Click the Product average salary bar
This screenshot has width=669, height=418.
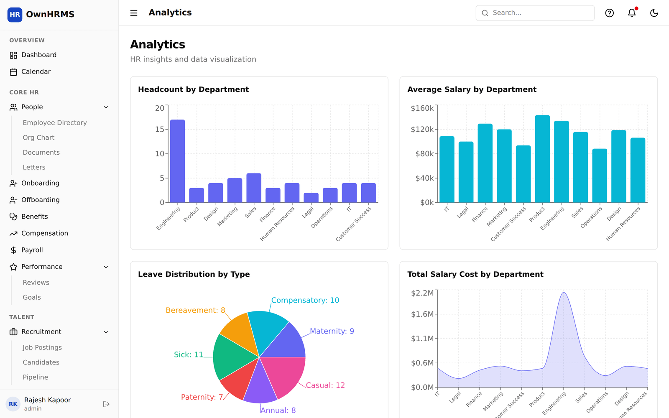click(542, 159)
